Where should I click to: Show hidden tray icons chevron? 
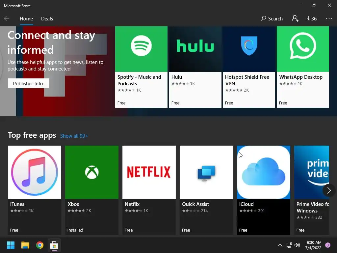click(x=280, y=245)
